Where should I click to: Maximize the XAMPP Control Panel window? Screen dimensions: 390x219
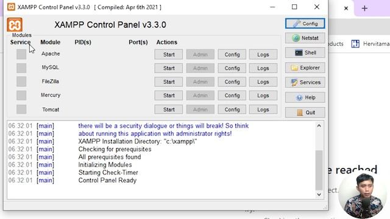(x=294, y=7)
